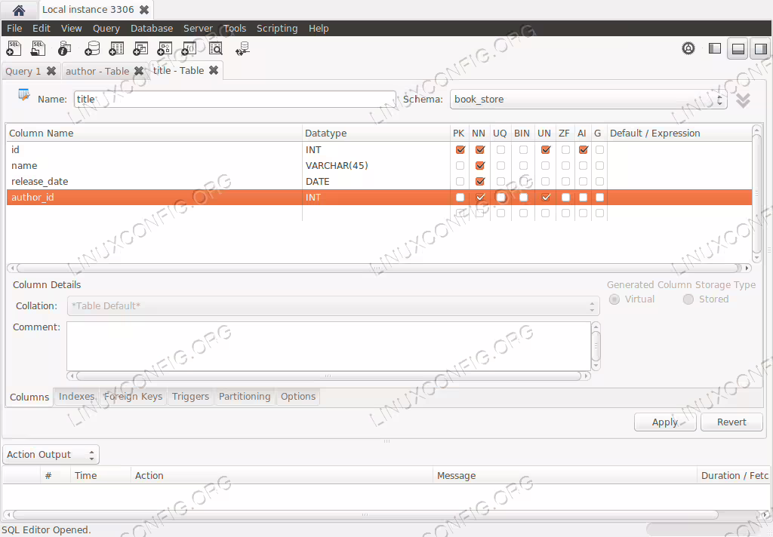
Task: Open the Server menu
Action: (x=198, y=29)
